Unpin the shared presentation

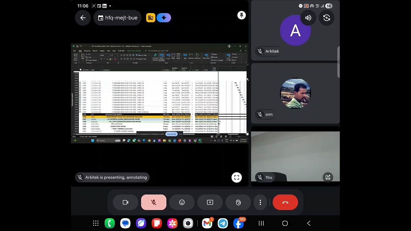[241, 15]
